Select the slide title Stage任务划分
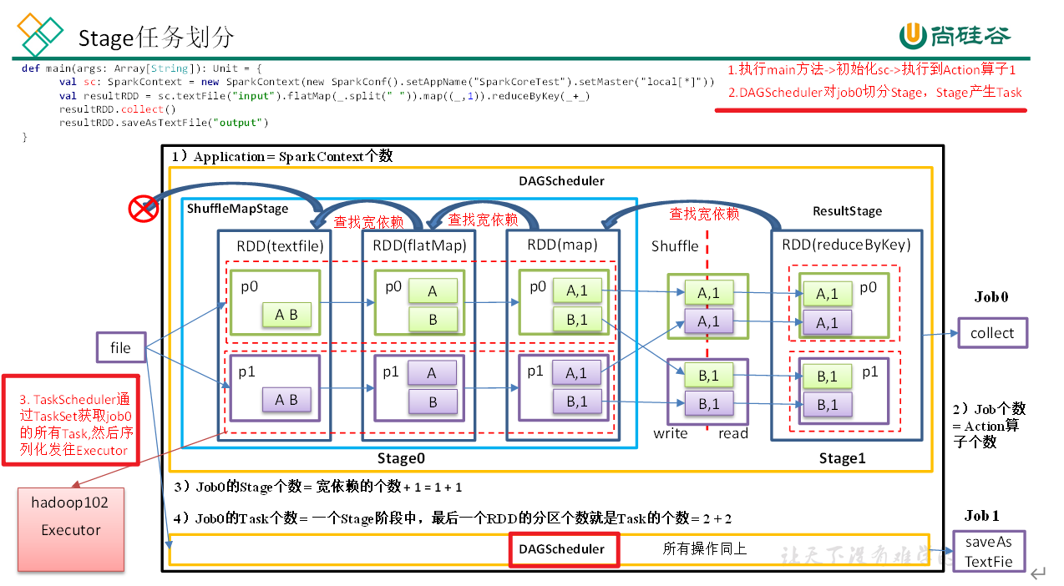This screenshot has height=586, width=1064. coord(156,38)
